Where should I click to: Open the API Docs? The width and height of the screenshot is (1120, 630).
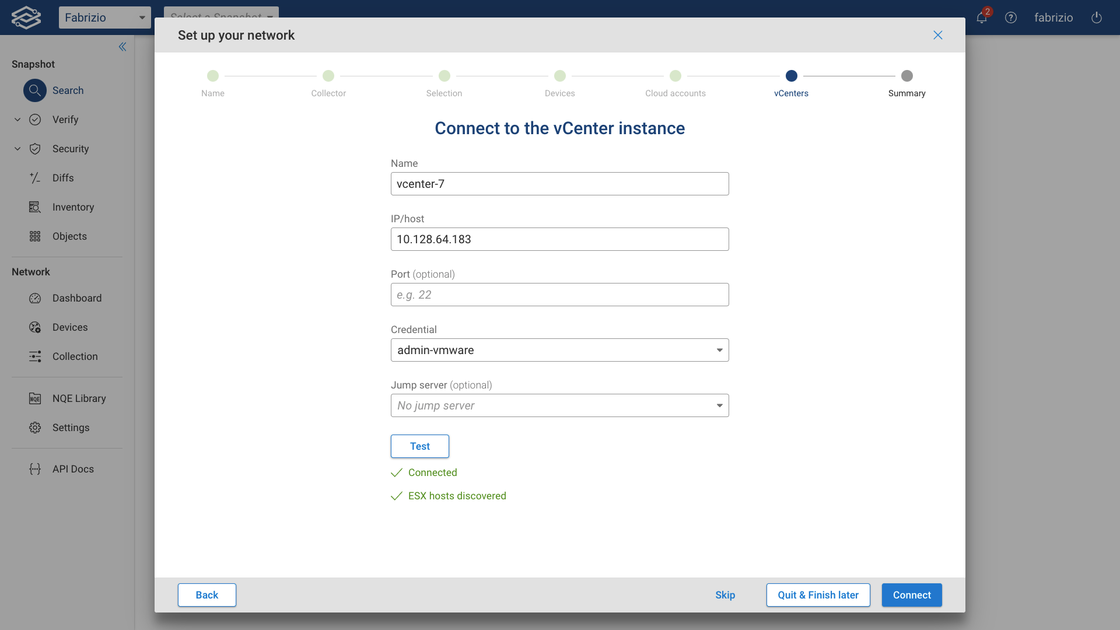click(72, 468)
